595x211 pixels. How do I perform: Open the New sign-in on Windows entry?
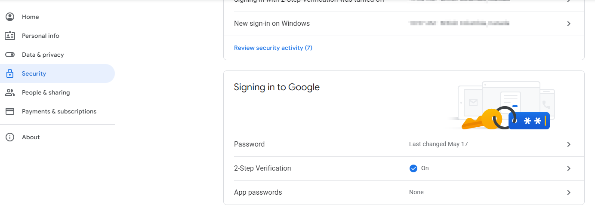404,24
